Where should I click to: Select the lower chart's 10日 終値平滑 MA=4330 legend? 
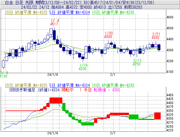point(113,85)
